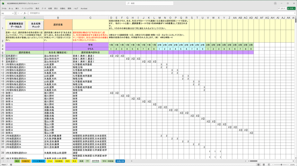This screenshot has width=297, height=166.
Task: Open the user account profile icon
Action: click(275, 3)
